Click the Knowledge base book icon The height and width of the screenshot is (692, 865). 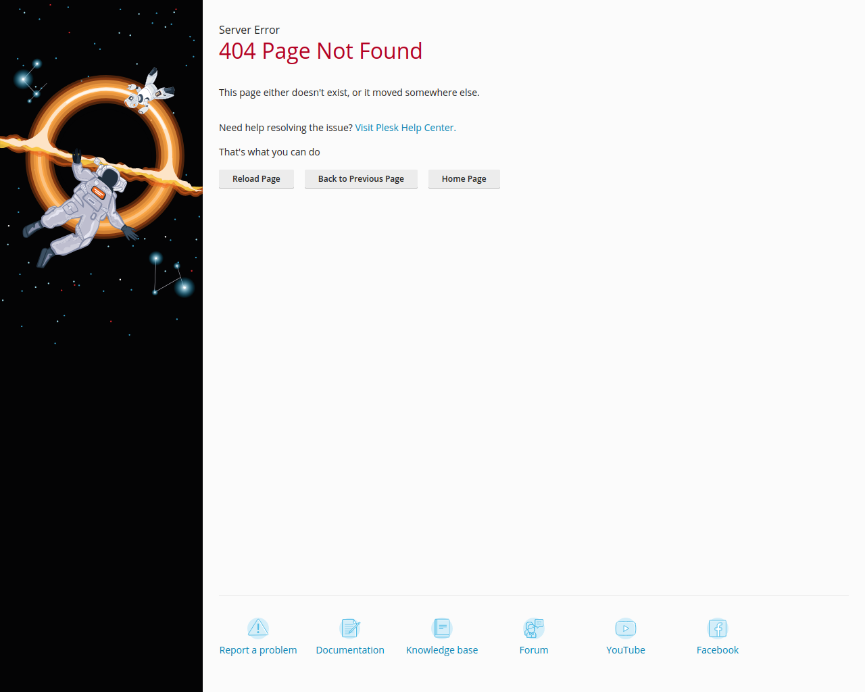pos(442,628)
